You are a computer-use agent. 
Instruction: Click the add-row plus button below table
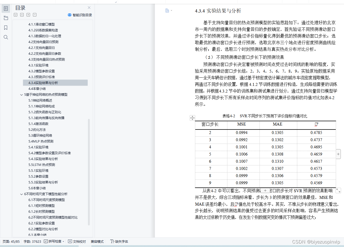(265, 190)
